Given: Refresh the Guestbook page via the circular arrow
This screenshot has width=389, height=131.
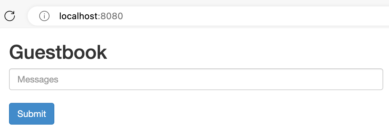Looking at the screenshot, I should tap(10, 16).
